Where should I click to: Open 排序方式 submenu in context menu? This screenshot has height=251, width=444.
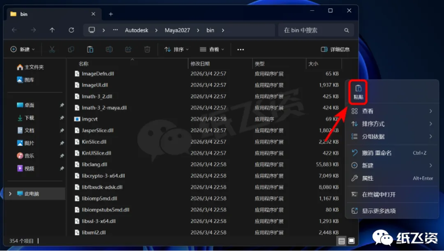pyautogui.click(x=392, y=124)
